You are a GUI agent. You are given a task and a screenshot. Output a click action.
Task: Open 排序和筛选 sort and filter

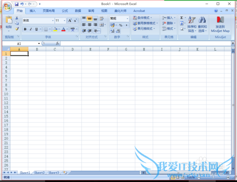192,24
